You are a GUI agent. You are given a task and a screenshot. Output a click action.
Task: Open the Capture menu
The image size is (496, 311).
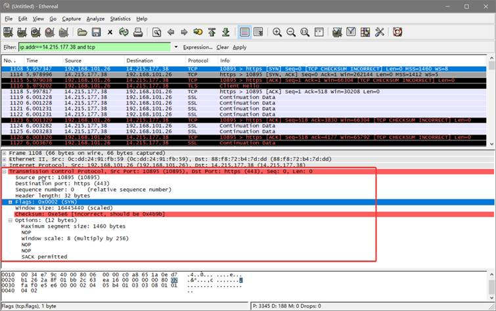(x=71, y=18)
